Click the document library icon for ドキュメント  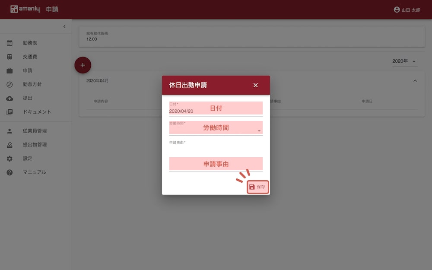10,112
